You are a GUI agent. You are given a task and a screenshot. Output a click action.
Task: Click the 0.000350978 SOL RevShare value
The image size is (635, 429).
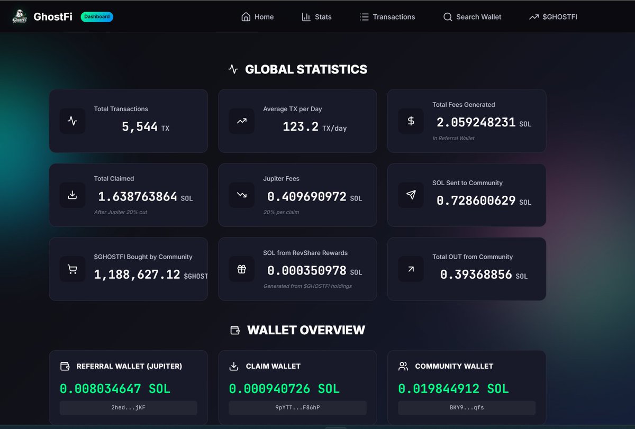315,271
